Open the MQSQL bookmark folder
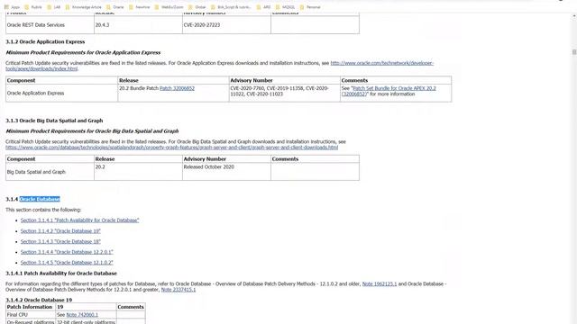 pyautogui.click(x=285, y=7)
